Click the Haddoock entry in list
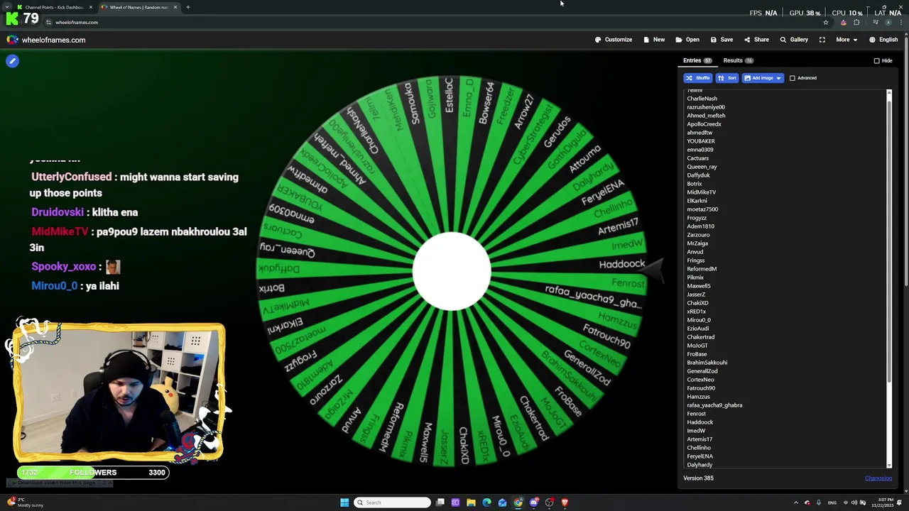The height and width of the screenshot is (511, 909). pyautogui.click(x=700, y=422)
